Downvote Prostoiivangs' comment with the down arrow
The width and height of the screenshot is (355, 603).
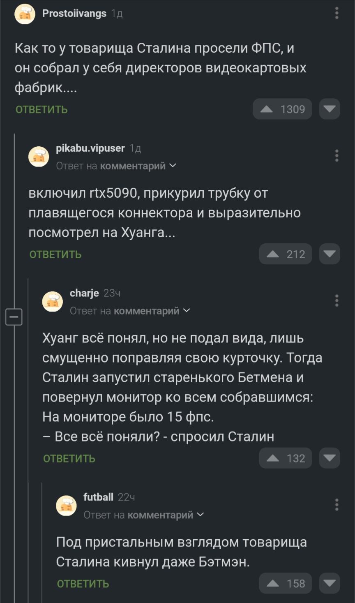330,109
